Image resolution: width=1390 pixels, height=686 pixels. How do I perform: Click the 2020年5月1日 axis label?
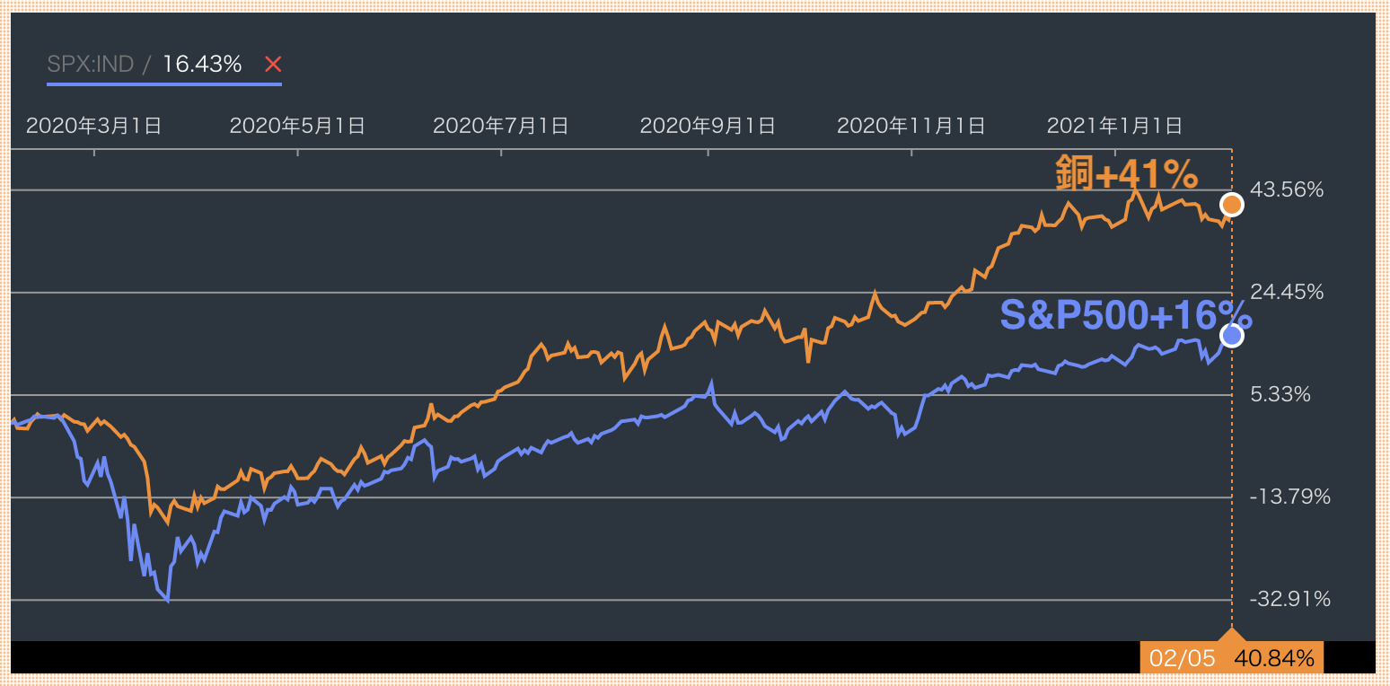click(x=297, y=126)
